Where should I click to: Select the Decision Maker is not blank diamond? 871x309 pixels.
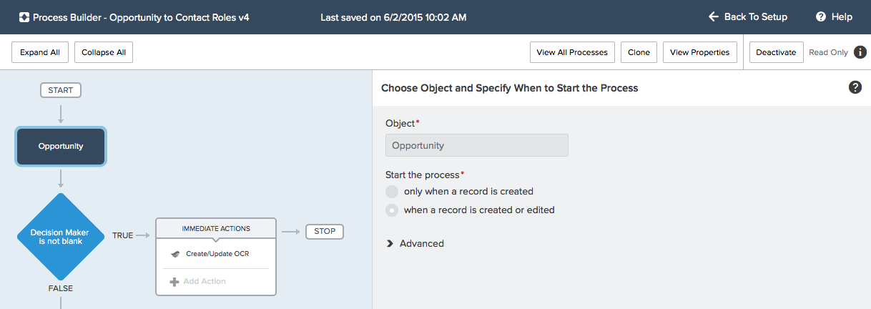(61, 236)
